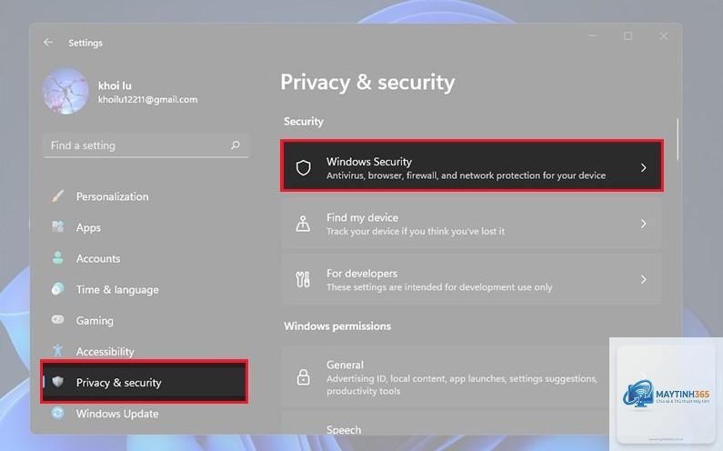
Task: Expand the Find my device chevron
Action: pyautogui.click(x=643, y=224)
